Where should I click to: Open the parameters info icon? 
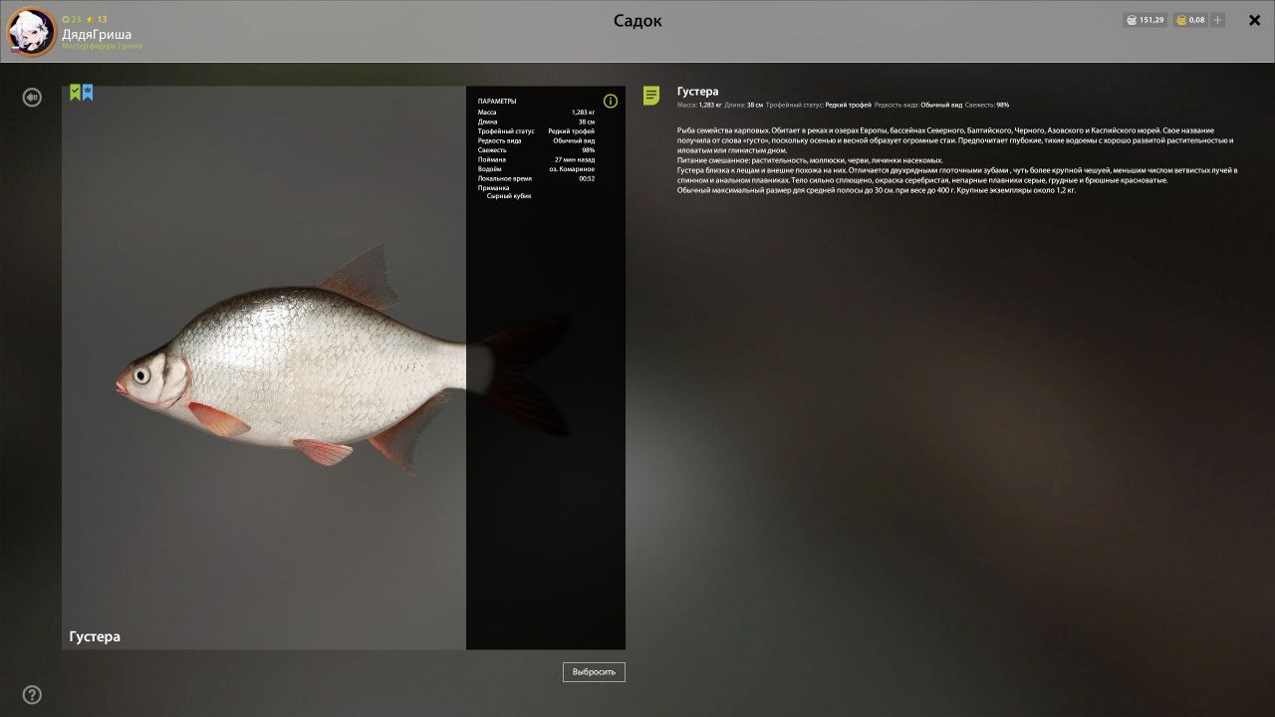click(x=611, y=101)
